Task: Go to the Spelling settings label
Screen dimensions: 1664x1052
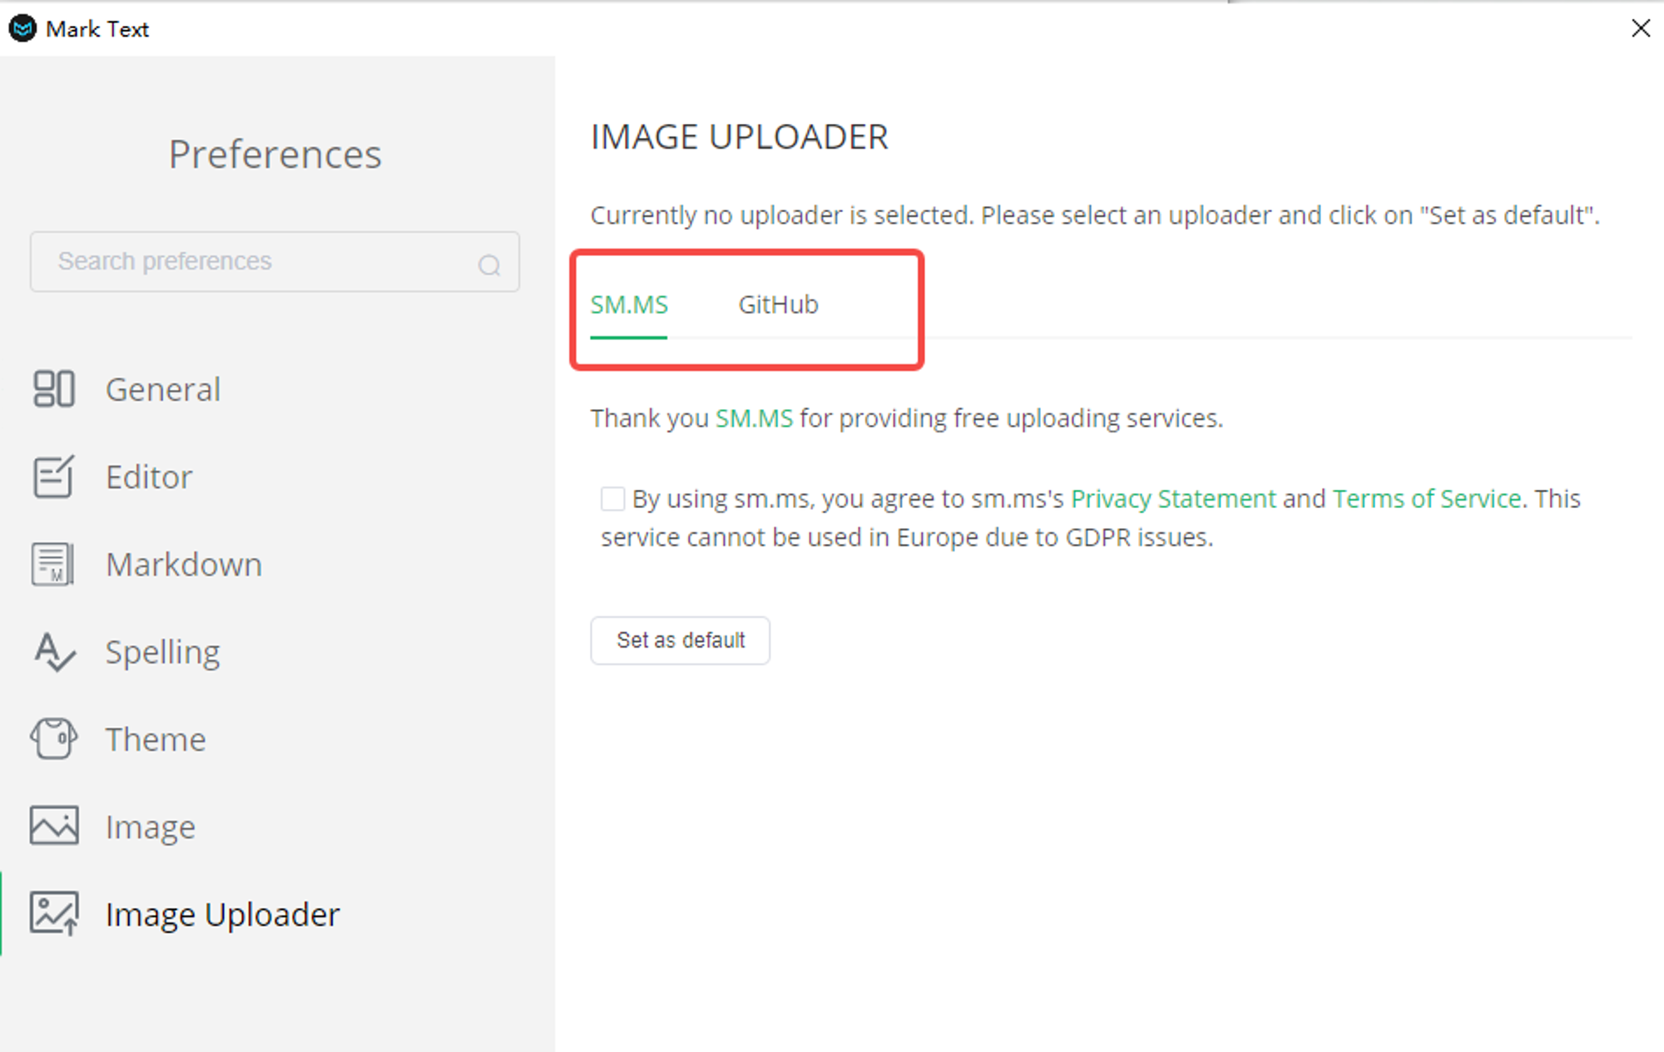Action: tap(163, 653)
